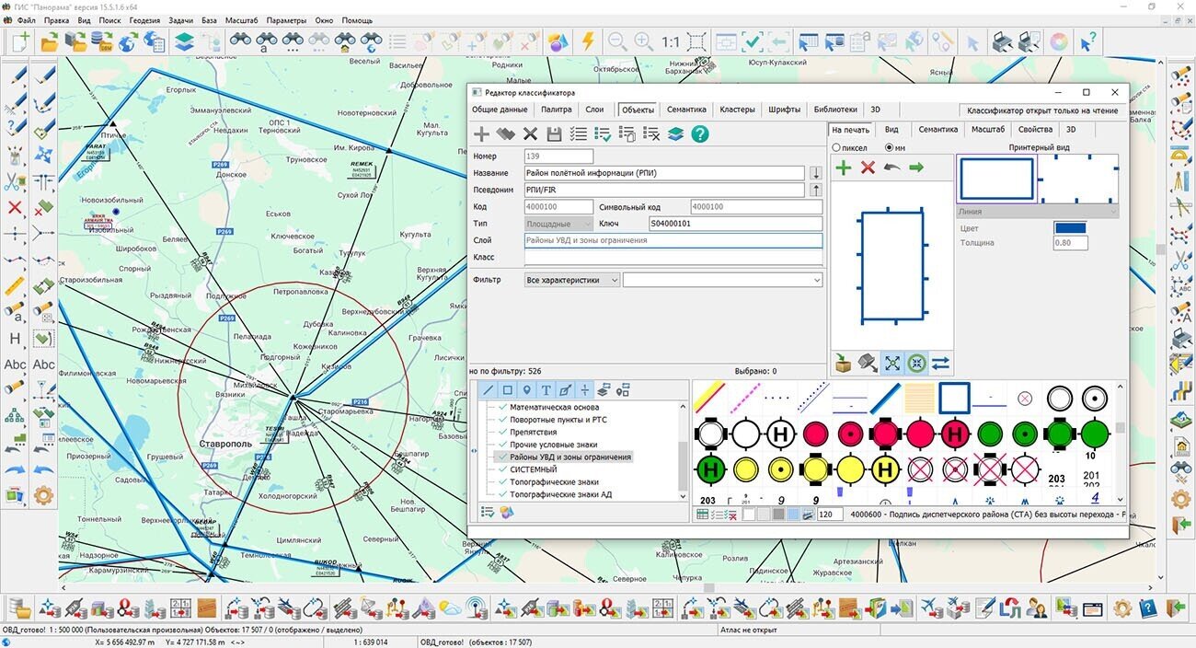The image size is (1196, 648).
Task: Click the yellow lightning bolt toolbar icon
Action: [x=587, y=41]
